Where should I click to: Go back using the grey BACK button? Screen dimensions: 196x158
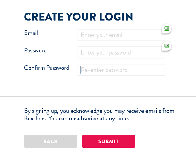point(51,141)
